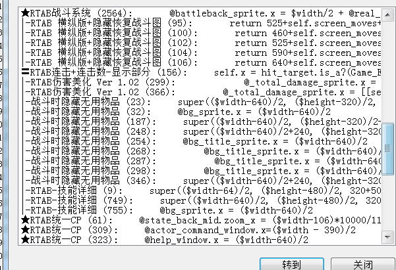
Task: Select result 〓RTAB连击+连击数-显示部分 (156)
Action: pyautogui.click(x=200, y=72)
